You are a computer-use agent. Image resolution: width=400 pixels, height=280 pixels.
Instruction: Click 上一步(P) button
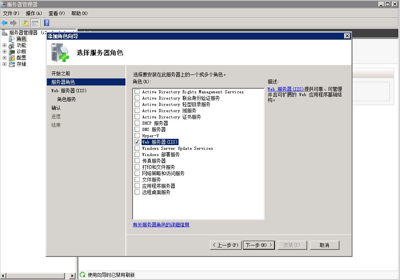226,245
